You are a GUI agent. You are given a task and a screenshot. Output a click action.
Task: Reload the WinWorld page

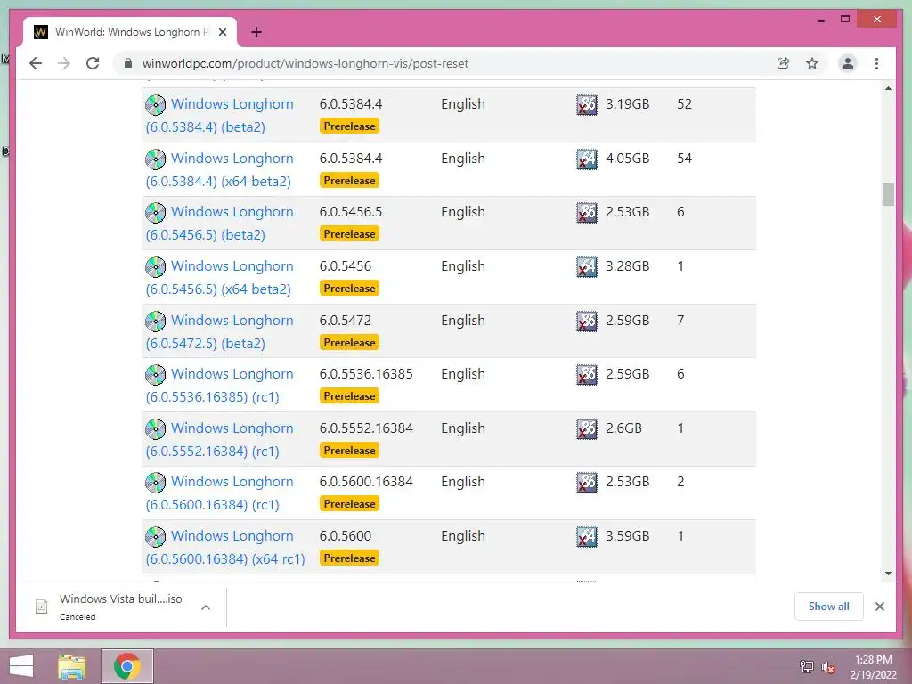tap(93, 63)
